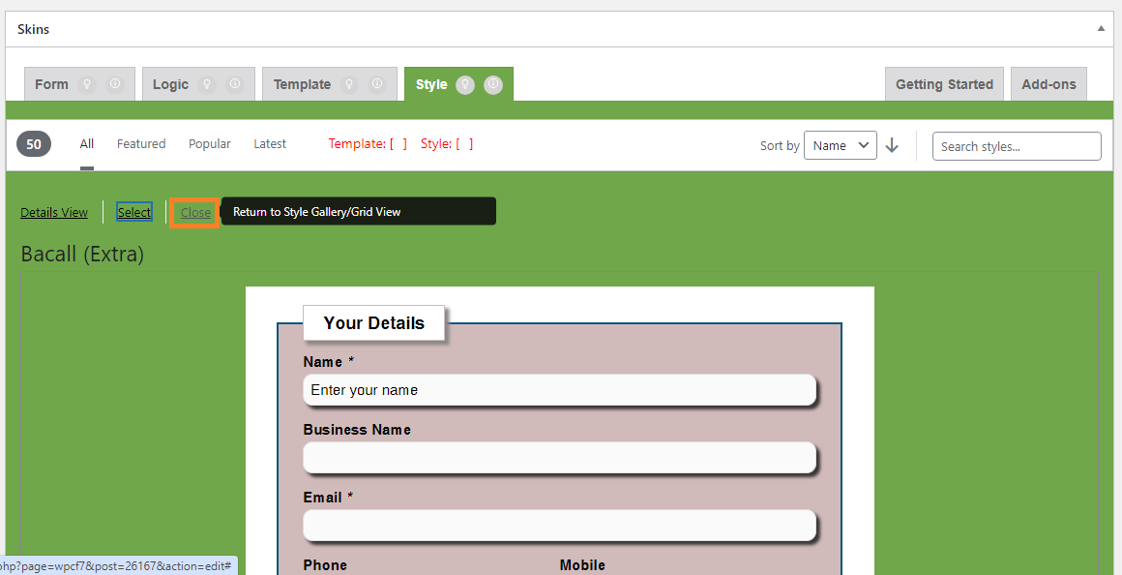Open the Add-ons tab
The height and width of the screenshot is (575, 1122).
click(1048, 84)
